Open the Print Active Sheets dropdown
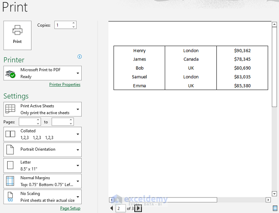Image resolution: width=279 pixels, height=213 pixels. point(43,109)
